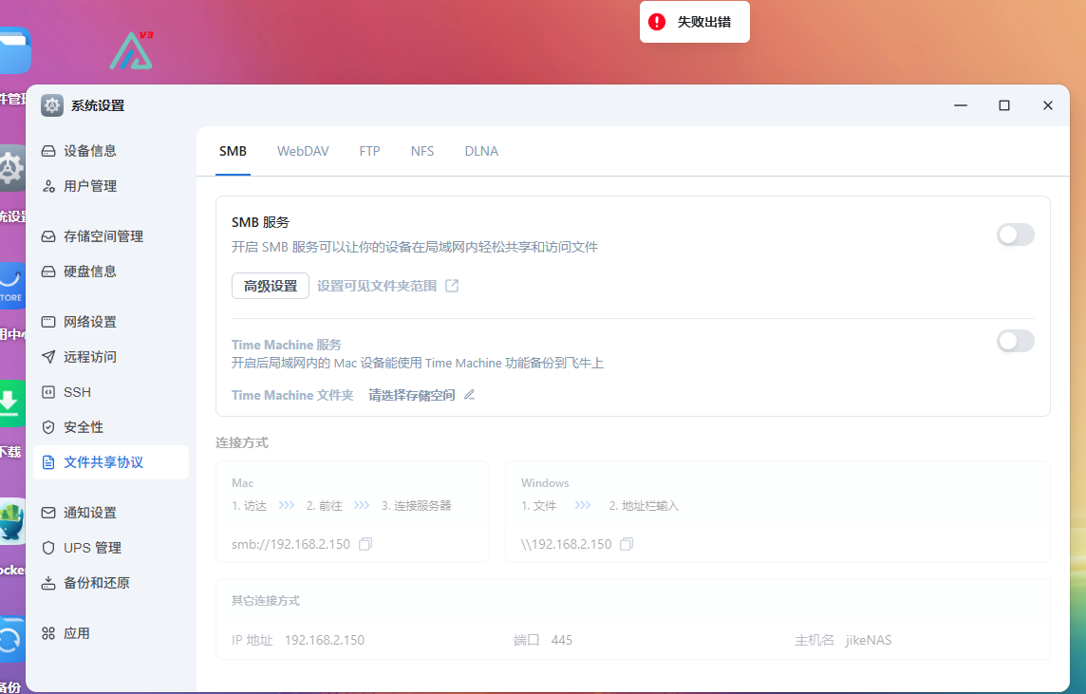Click the pencil edit icon for Time Machine folder
Image resolution: width=1086 pixels, height=694 pixels.
pyautogui.click(x=468, y=394)
